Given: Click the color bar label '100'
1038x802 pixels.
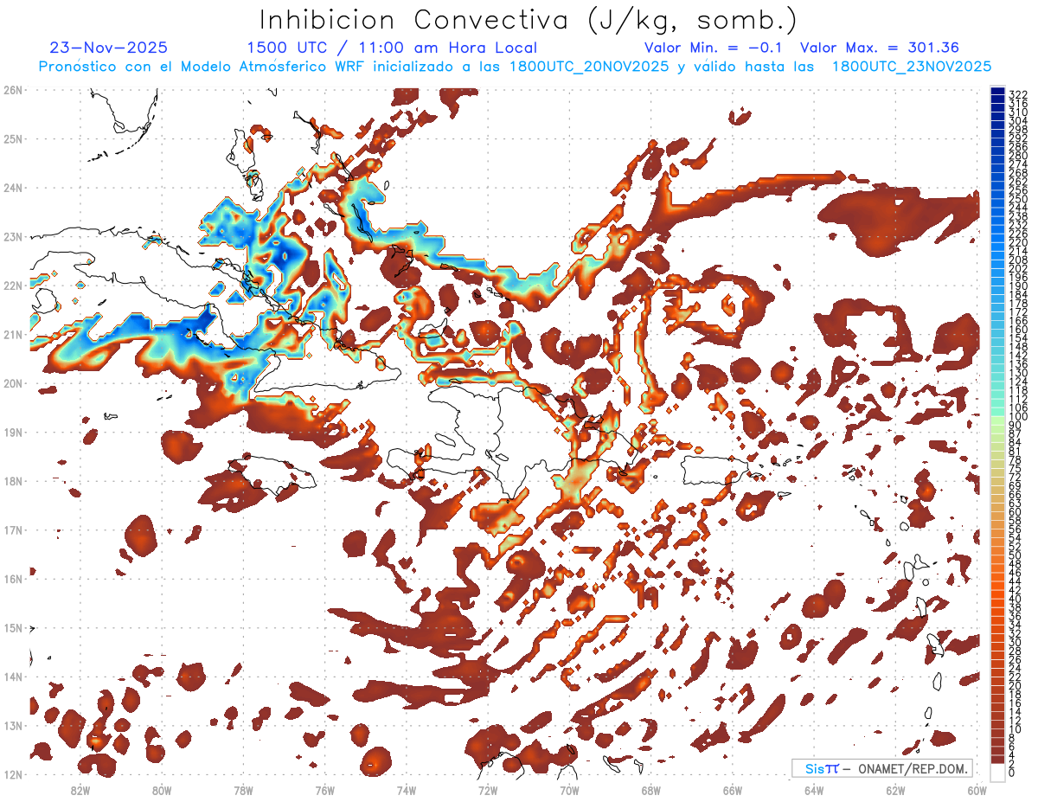Looking at the screenshot, I should (1018, 417).
